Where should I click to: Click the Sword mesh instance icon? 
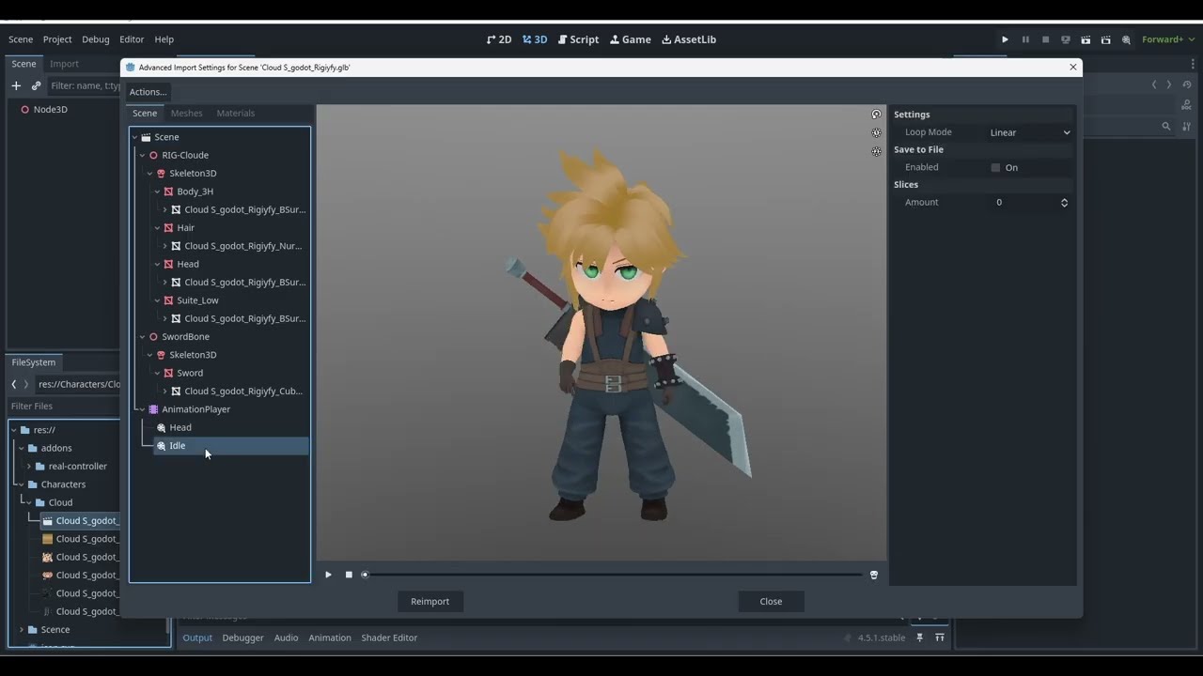[x=168, y=373]
